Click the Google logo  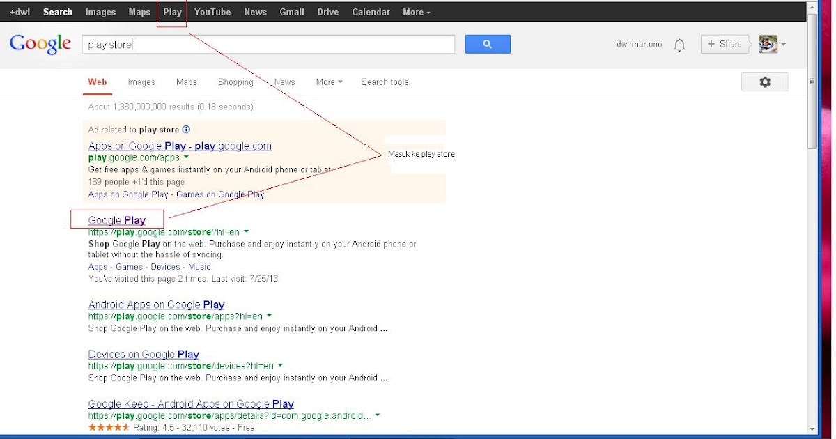pyautogui.click(x=40, y=44)
